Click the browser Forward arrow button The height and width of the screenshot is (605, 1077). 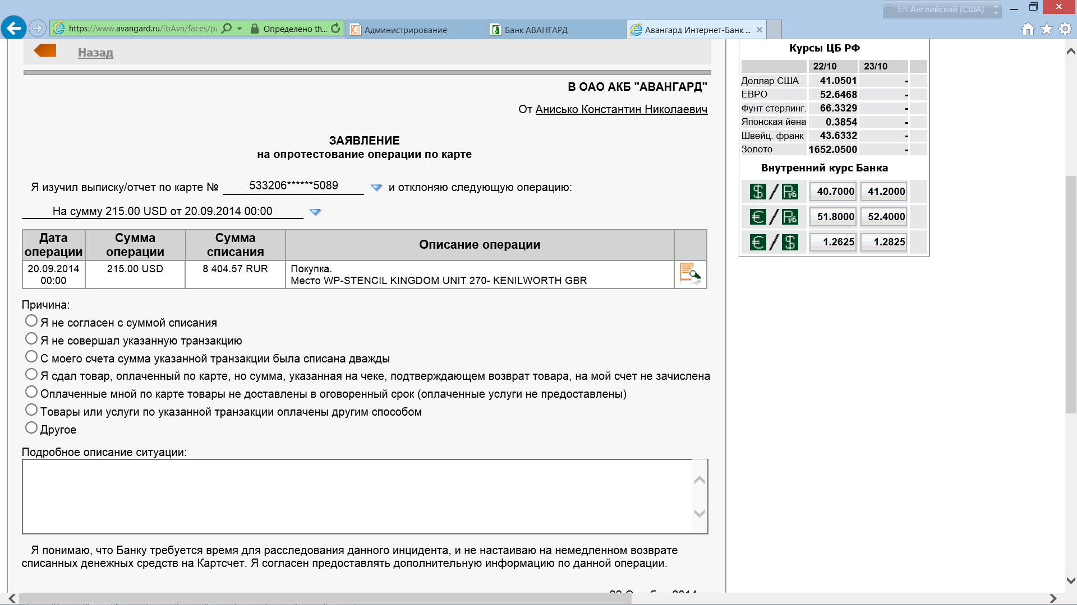pyautogui.click(x=37, y=28)
